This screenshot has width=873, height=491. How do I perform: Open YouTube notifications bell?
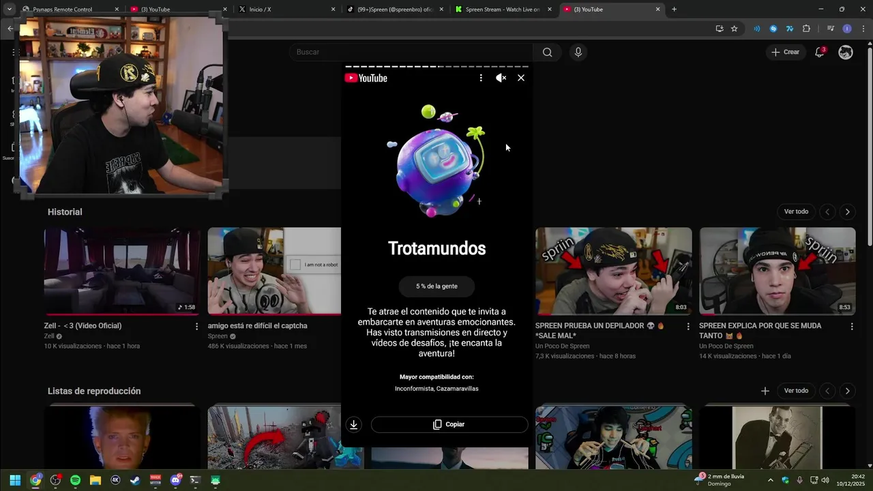click(820, 52)
